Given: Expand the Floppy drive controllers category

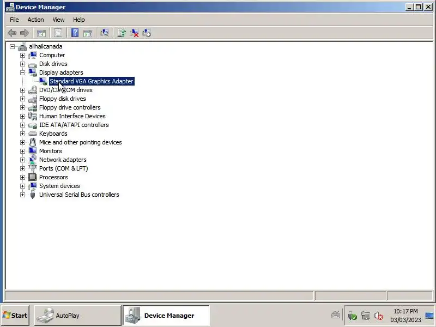Looking at the screenshot, I should pyautogui.click(x=22, y=107).
